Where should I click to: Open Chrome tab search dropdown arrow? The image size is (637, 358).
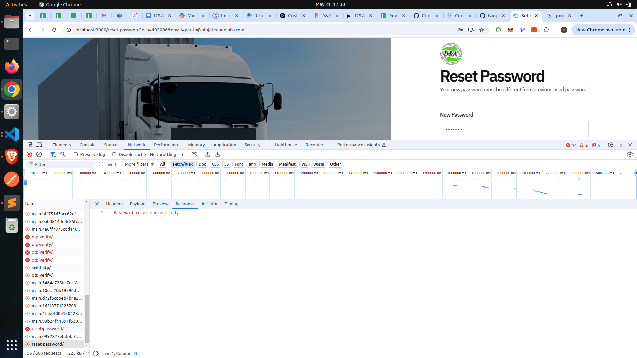click(30, 16)
